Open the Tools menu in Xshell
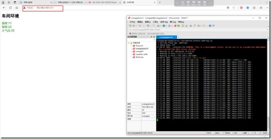 (x=156, y=22)
